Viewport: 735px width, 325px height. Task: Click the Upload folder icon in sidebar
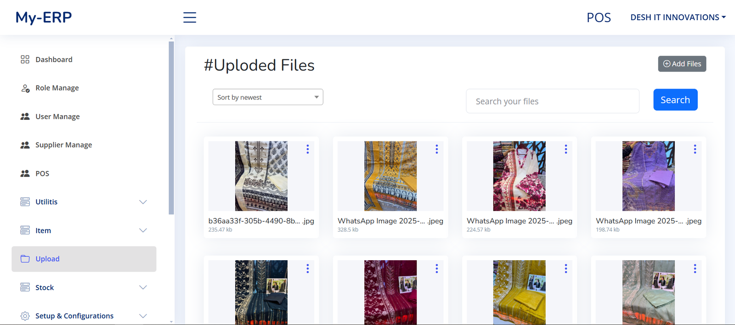click(25, 259)
